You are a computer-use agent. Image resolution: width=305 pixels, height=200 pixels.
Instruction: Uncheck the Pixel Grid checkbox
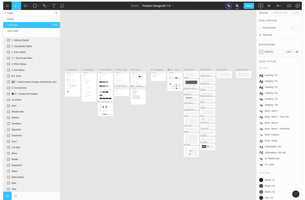point(260,35)
